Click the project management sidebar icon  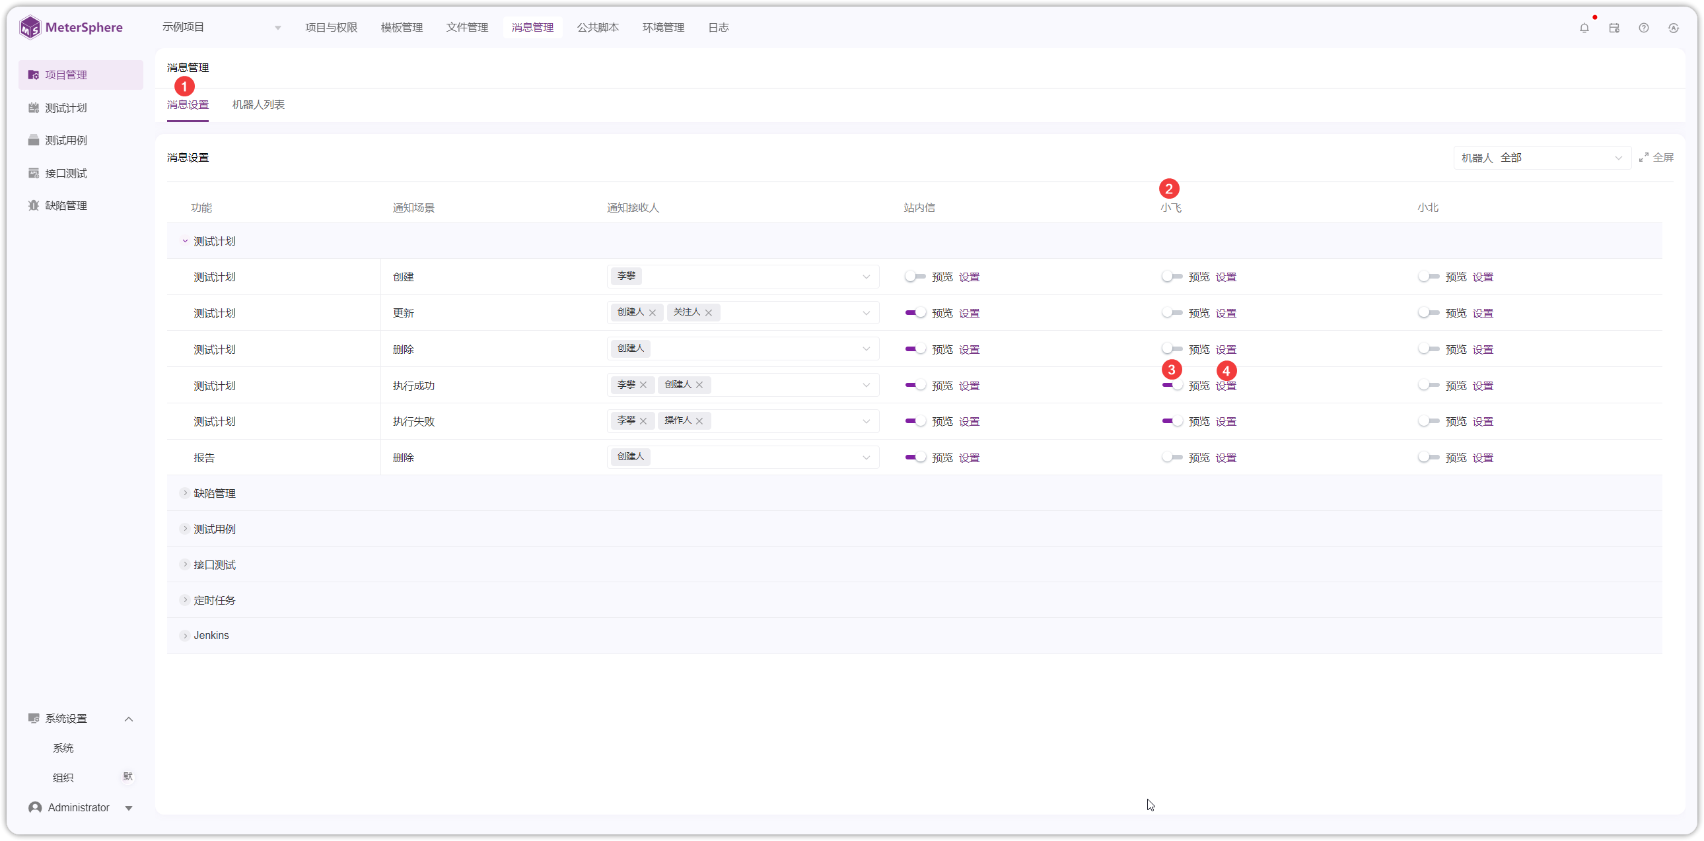coord(33,75)
